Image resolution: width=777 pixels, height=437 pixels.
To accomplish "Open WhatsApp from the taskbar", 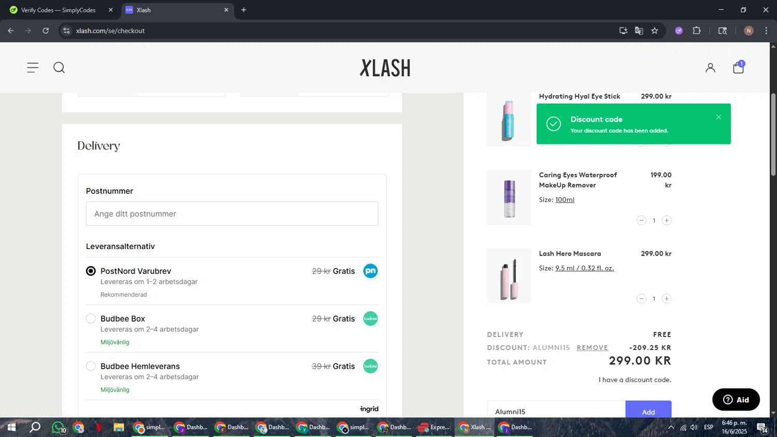I will tap(59, 428).
